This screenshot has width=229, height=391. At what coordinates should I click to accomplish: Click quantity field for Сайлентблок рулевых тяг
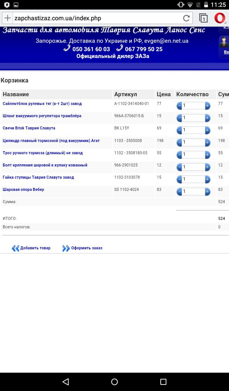194,106
